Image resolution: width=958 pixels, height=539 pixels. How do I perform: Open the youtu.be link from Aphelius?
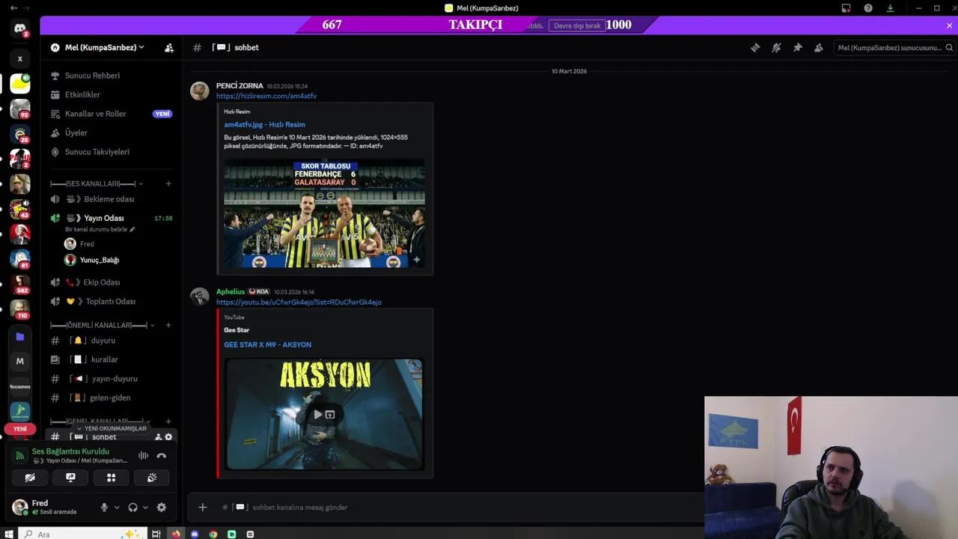point(299,302)
